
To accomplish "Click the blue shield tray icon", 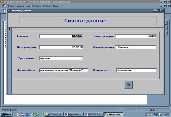I will coord(156,114).
